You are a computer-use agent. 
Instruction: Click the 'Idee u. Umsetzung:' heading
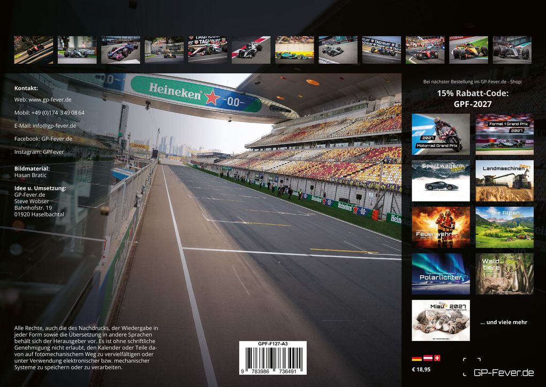[40, 188]
